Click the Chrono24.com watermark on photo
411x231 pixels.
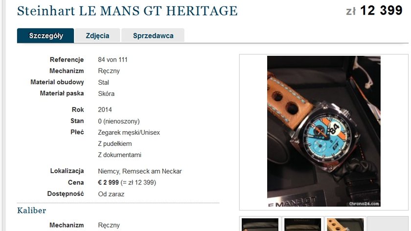(x=364, y=204)
